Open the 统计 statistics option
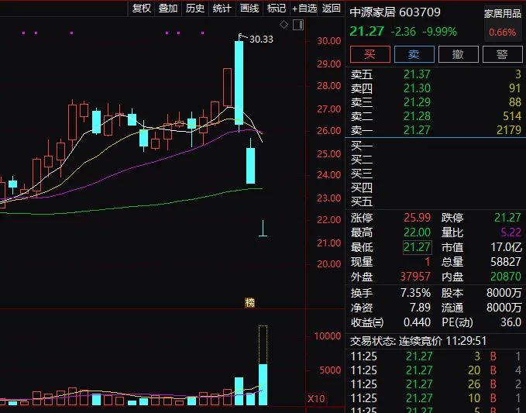526x413 pixels. (222, 8)
